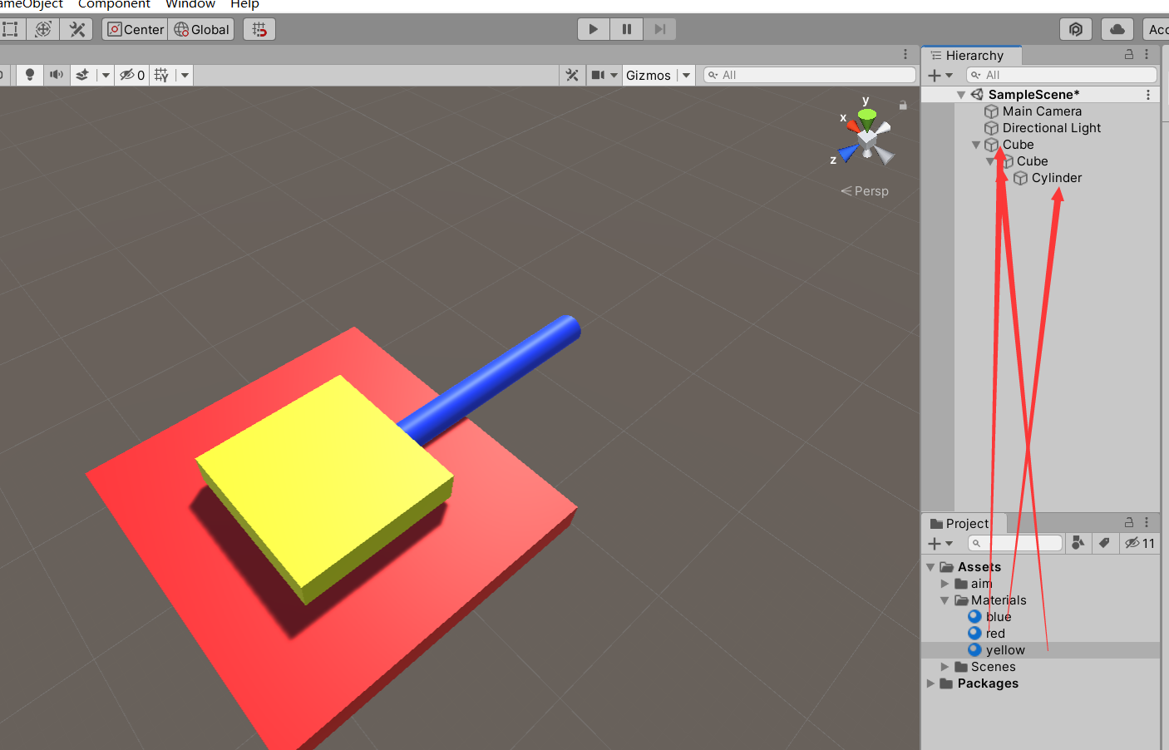This screenshot has width=1169, height=750.
Task: Open the Component menu
Action: (x=114, y=5)
